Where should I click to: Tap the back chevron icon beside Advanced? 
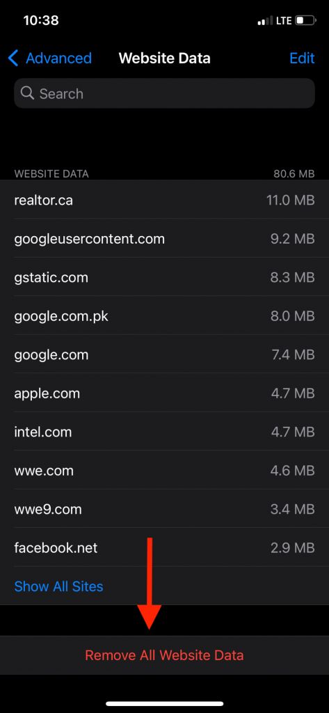click(13, 58)
